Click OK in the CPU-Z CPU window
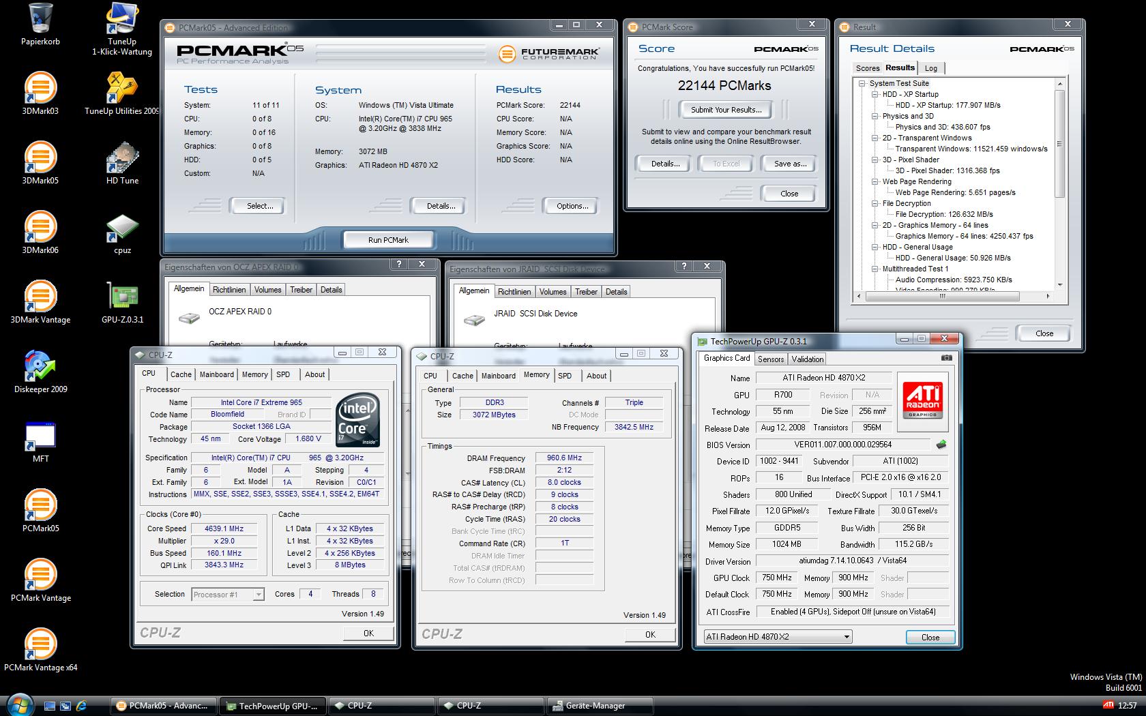This screenshot has width=1146, height=716. [x=368, y=633]
